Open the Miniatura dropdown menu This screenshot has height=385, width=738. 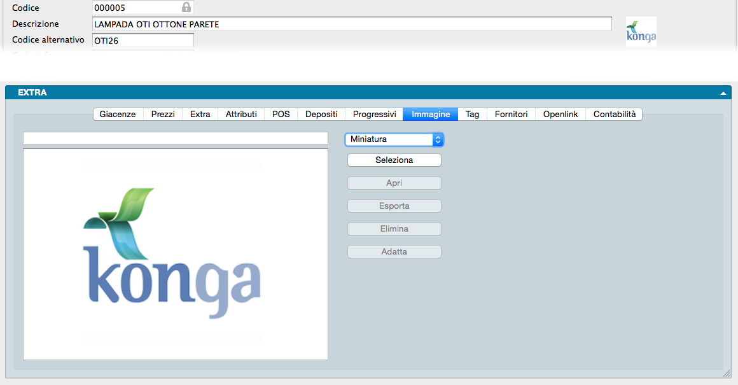[x=394, y=139]
